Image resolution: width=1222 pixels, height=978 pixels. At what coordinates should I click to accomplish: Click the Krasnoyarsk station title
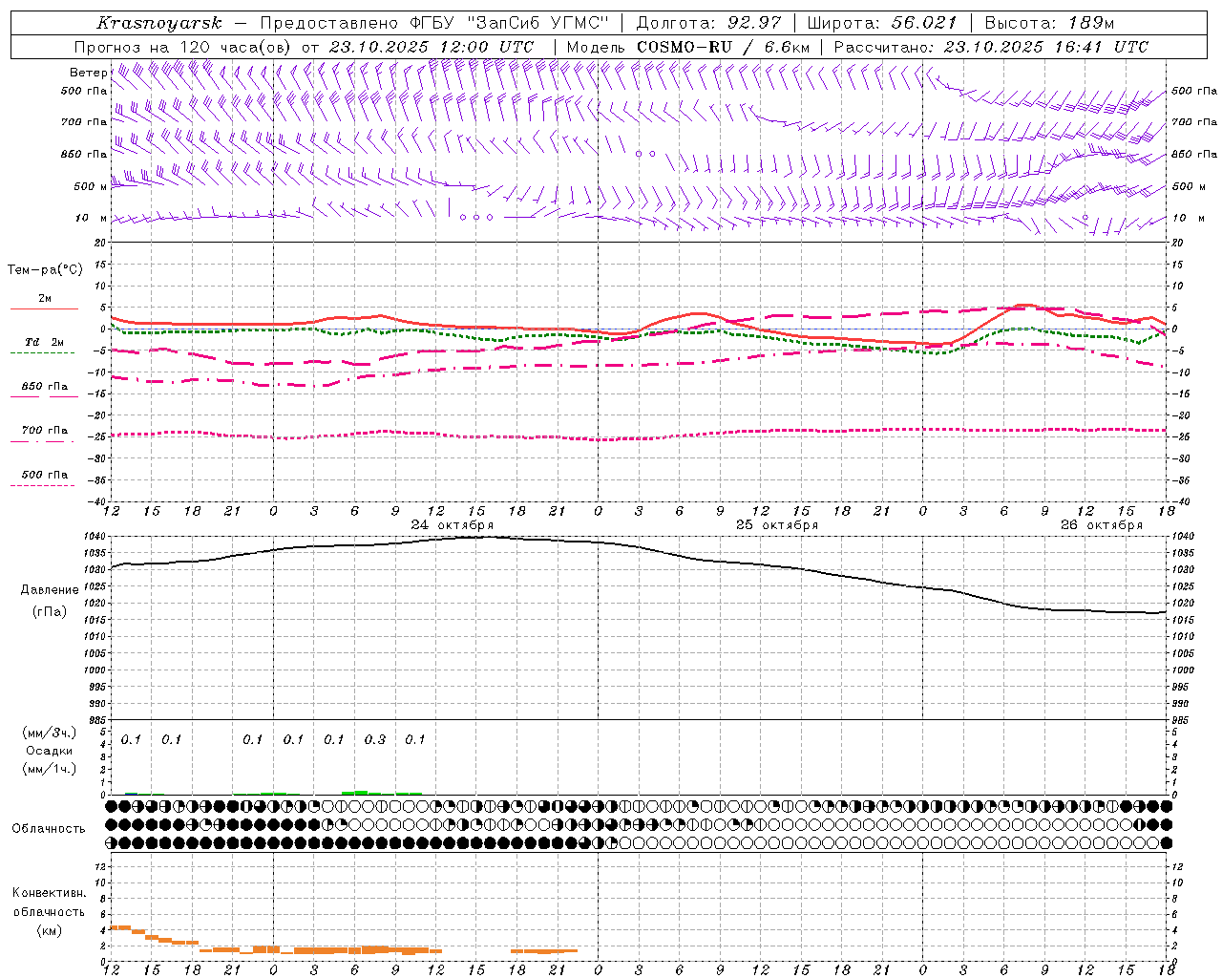coord(158,23)
